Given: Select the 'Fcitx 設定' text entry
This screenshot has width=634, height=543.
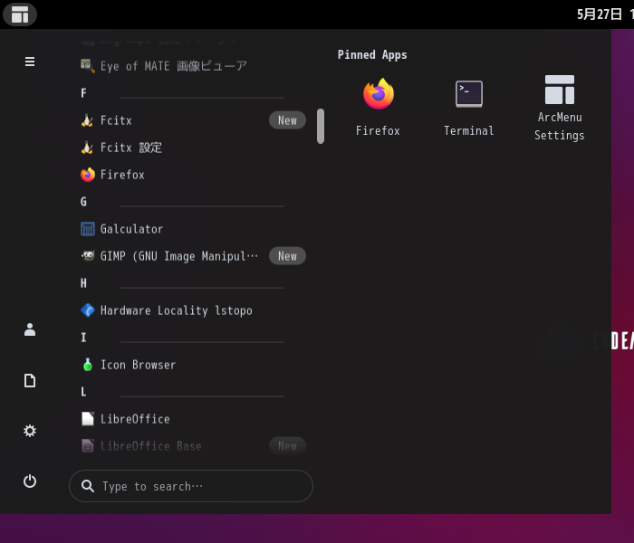Looking at the screenshot, I should tap(131, 148).
